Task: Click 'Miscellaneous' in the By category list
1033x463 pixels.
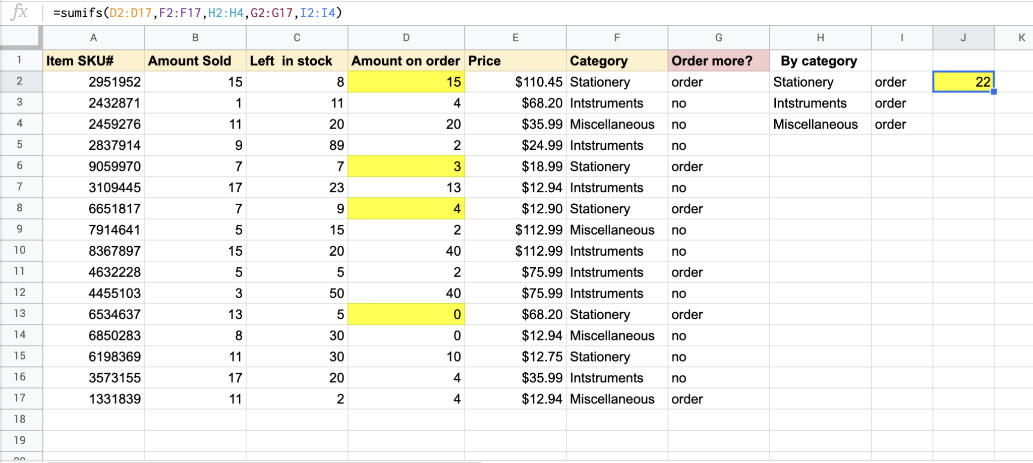Action: (815, 125)
